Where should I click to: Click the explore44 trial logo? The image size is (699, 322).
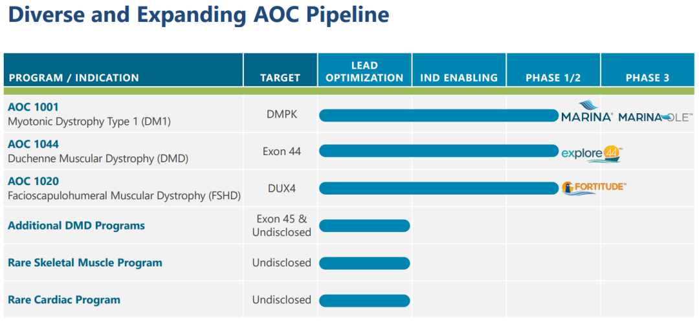pyautogui.click(x=592, y=153)
